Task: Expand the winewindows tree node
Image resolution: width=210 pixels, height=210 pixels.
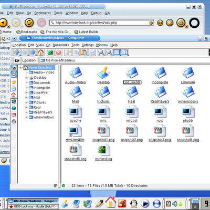Action: pyautogui.click(x=26, y=117)
